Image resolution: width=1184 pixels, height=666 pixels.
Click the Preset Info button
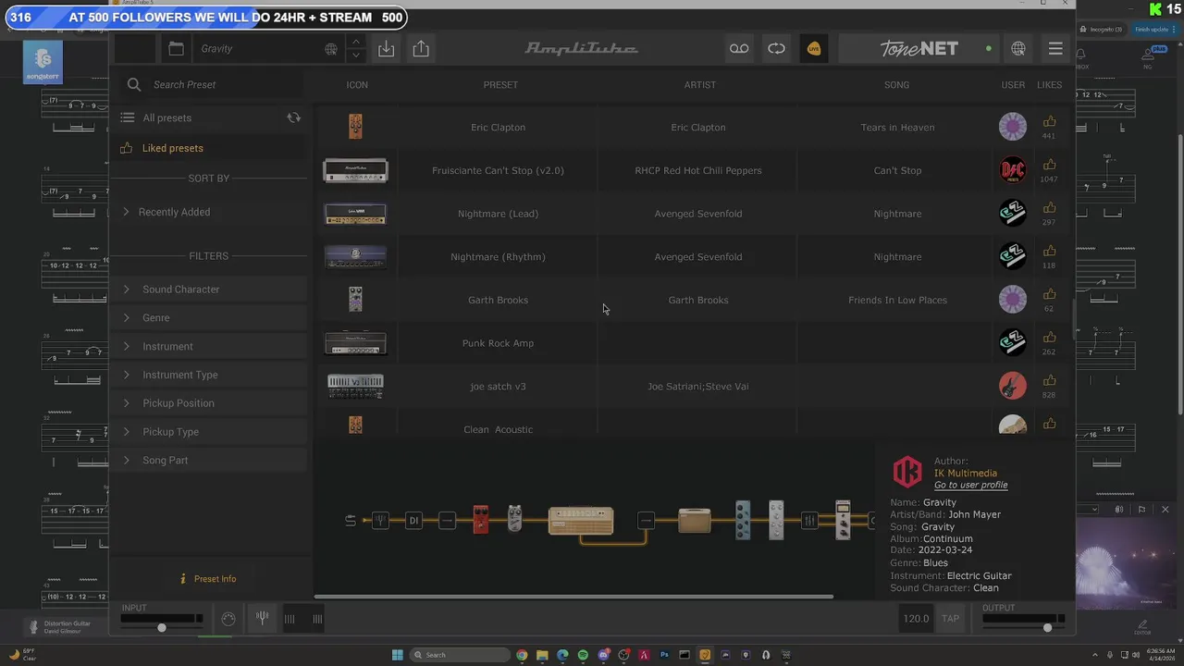point(208,579)
